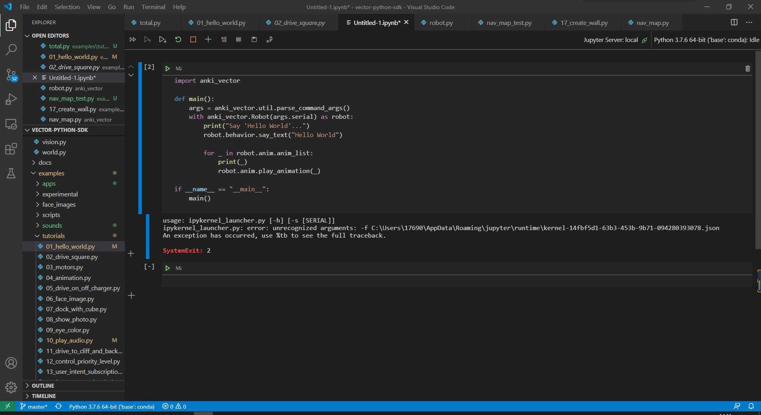The width and height of the screenshot is (761, 415).
Task: Open the Test (flask) view
Action: pyautogui.click(x=11, y=173)
